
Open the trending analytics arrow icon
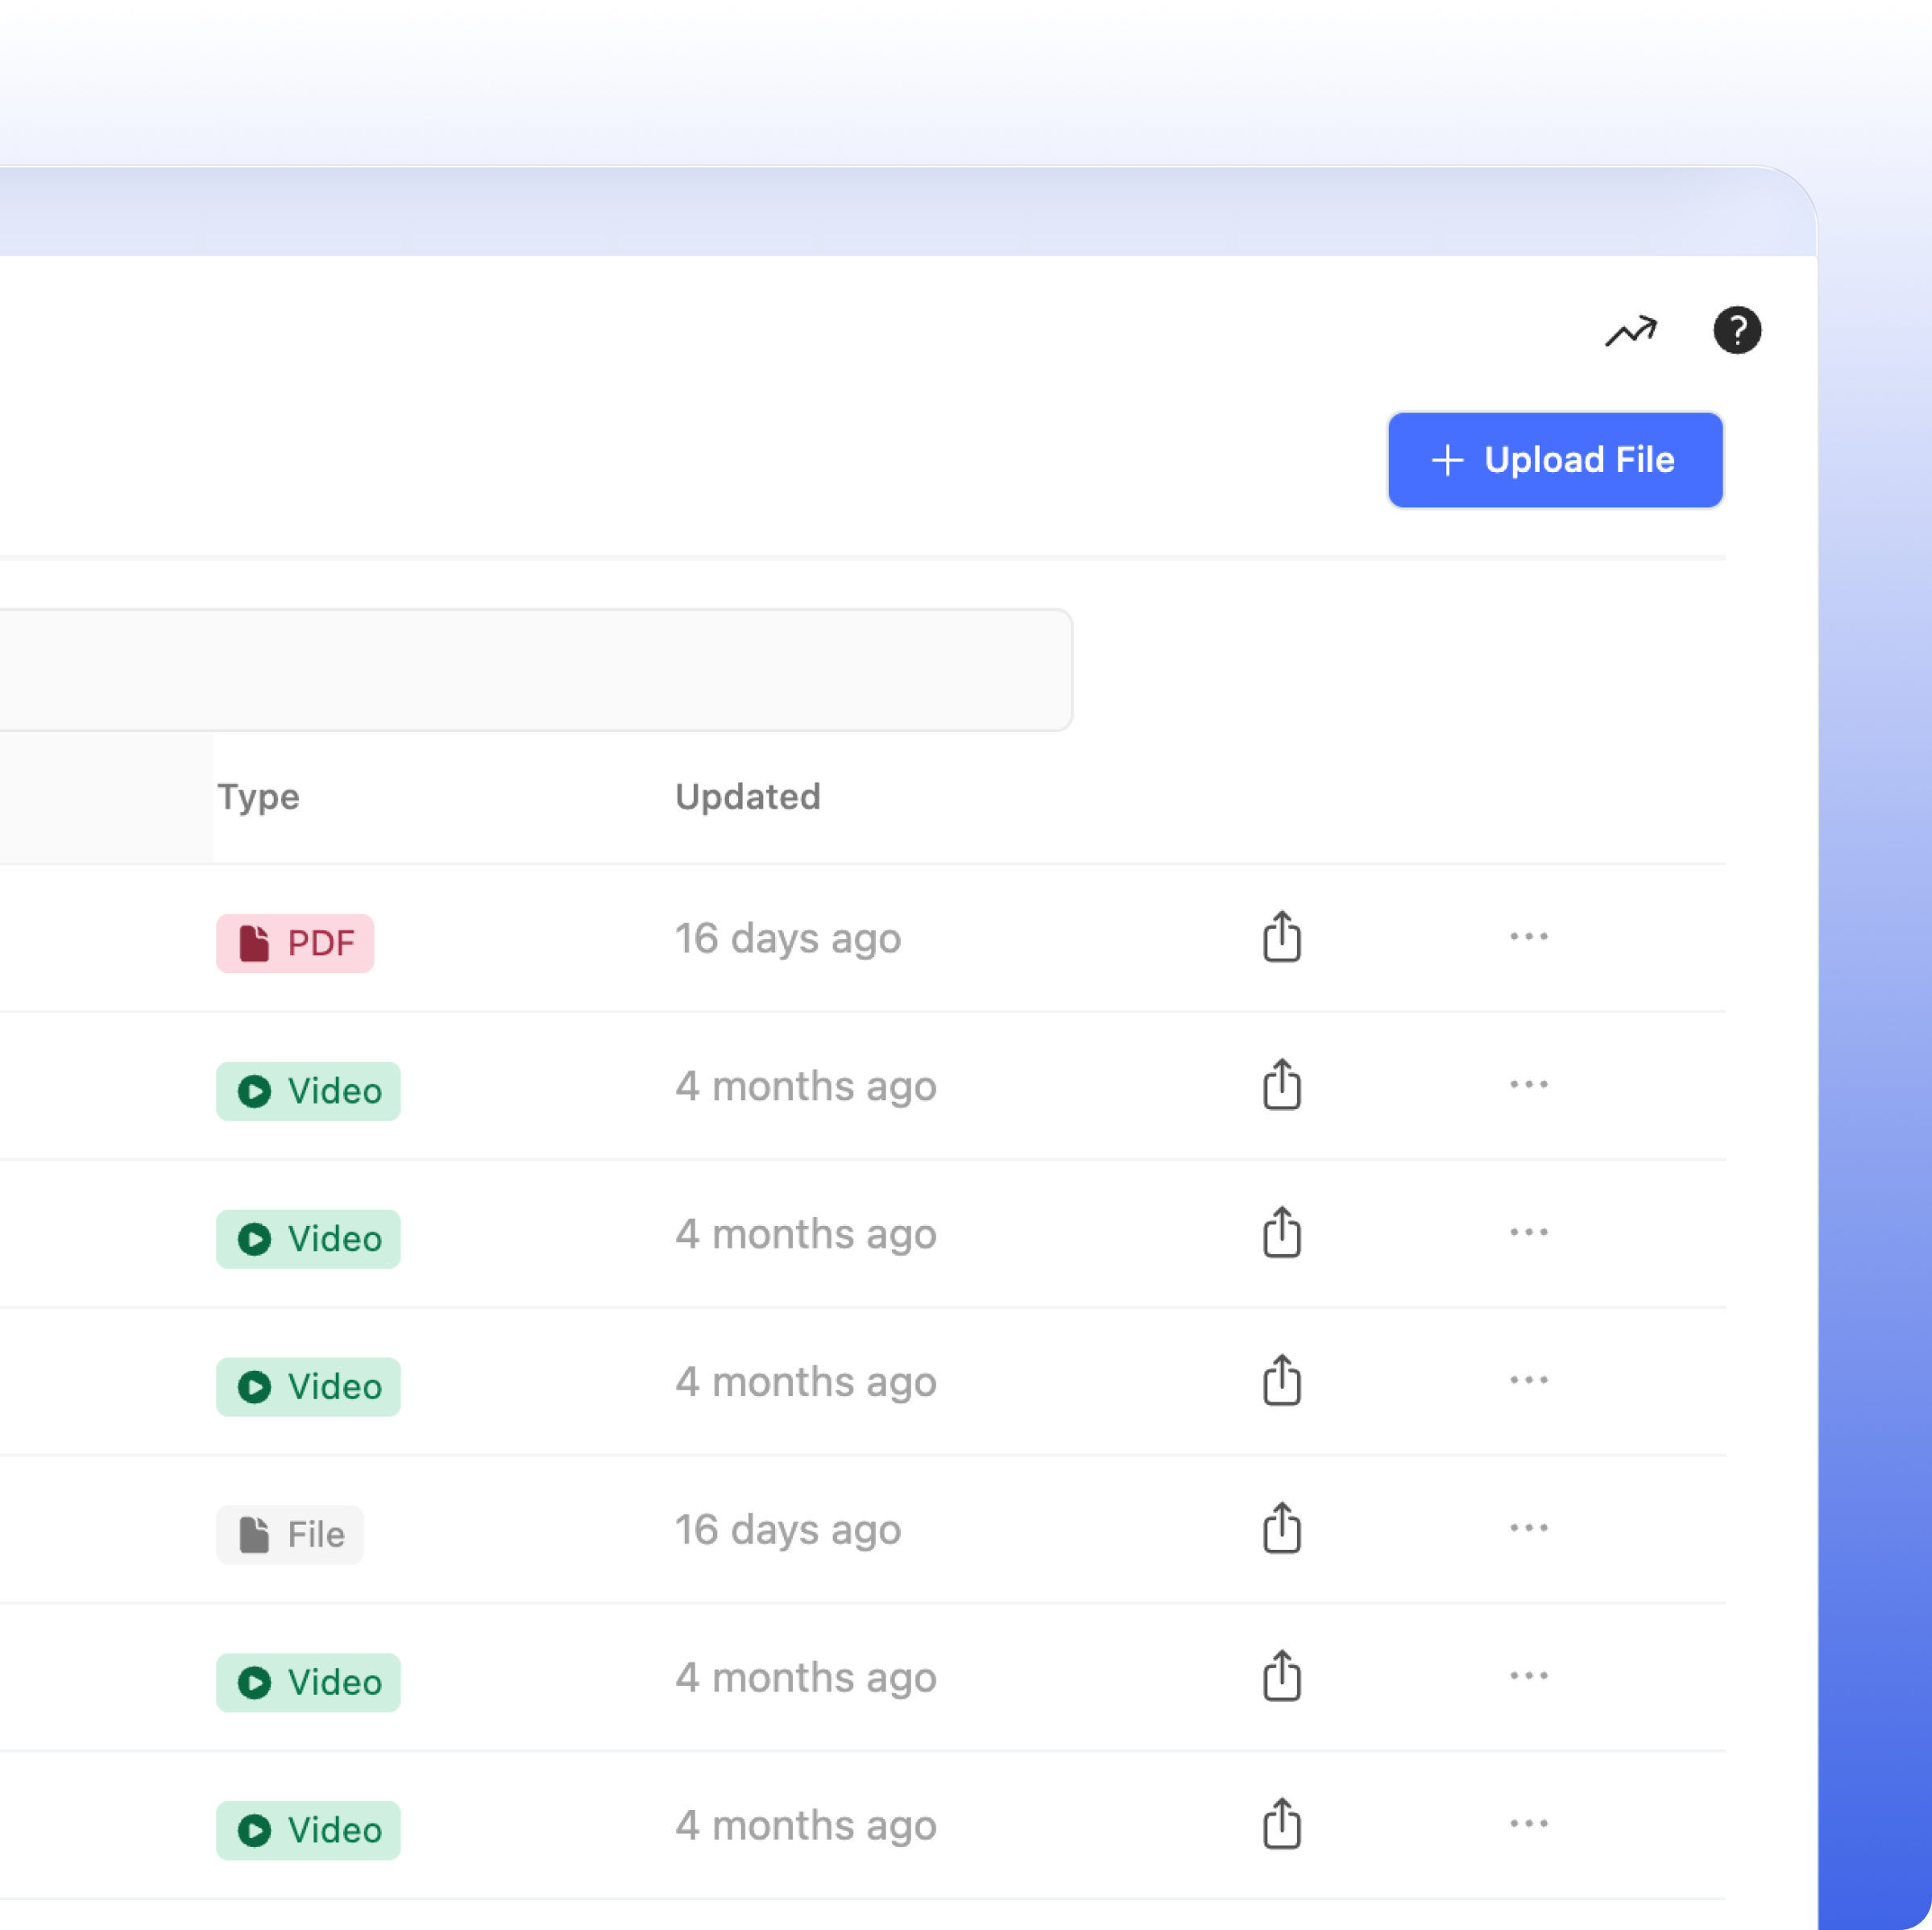[x=1631, y=331]
